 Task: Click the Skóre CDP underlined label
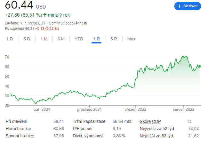point(150,121)
